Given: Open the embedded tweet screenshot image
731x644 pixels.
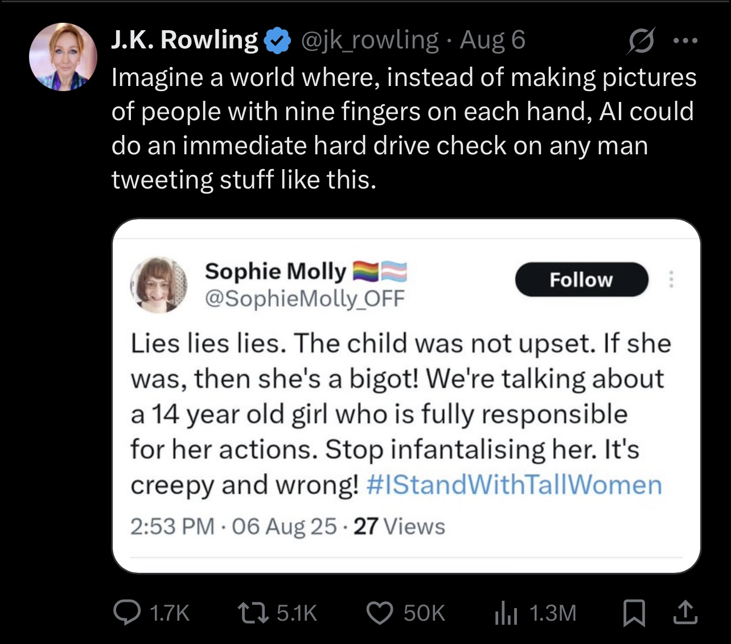Looking at the screenshot, I should pyautogui.click(x=406, y=396).
